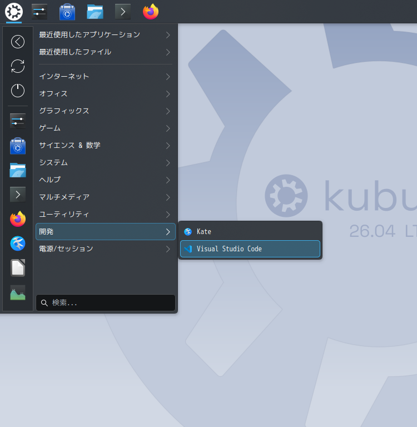This screenshot has height=427, width=417.
Task: Open Dolphin favorite in menu sidebar
Action: pyautogui.click(x=18, y=170)
